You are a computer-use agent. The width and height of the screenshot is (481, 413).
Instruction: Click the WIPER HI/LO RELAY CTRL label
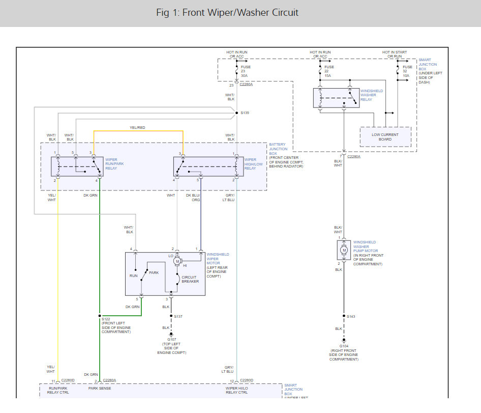237,391
